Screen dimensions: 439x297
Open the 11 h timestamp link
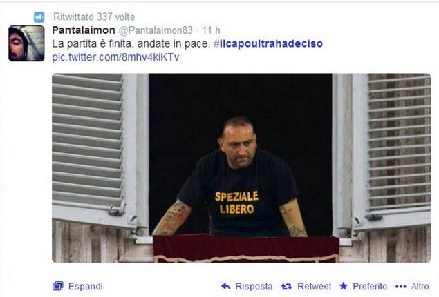pos(211,30)
